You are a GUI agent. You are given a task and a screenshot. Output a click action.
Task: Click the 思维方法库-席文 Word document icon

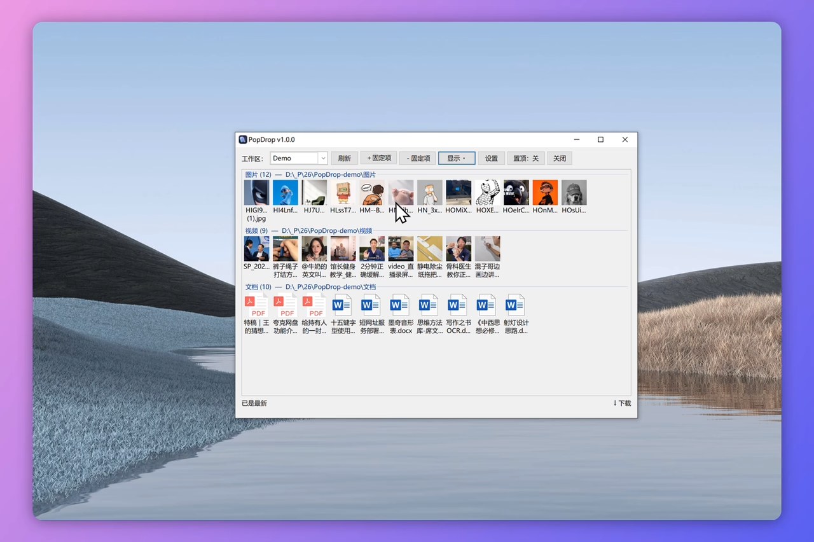[429, 306]
